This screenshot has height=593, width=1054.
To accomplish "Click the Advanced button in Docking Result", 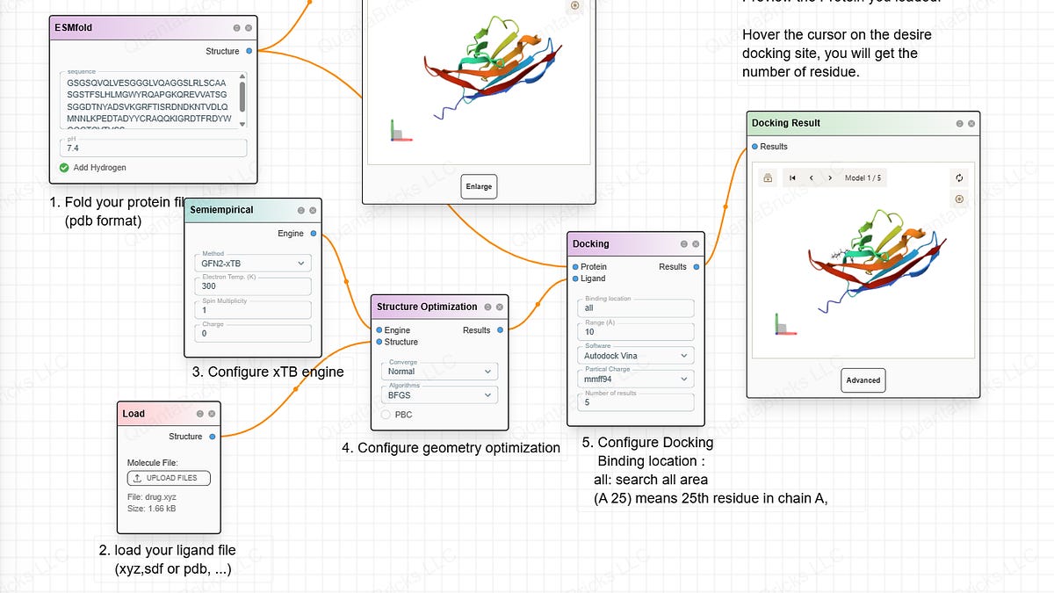I will pyautogui.click(x=863, y=380).
